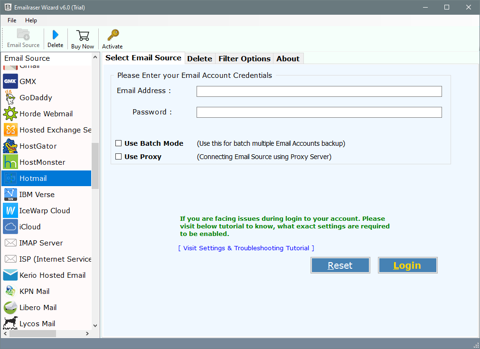Enable the Use Batch Mode checkbox
This screenshot has width=480, height=349.
tap(119, 143)
